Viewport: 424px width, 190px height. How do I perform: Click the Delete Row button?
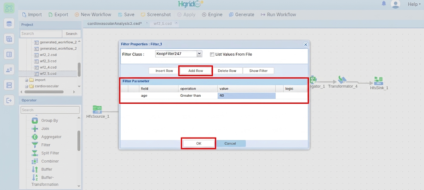coord(227,71)
